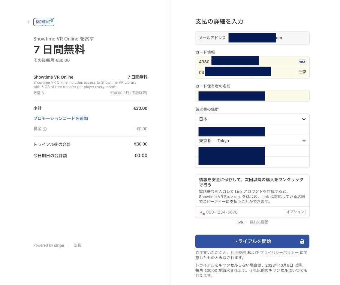
Task: Click the Link logo below phone field
Action: click(240, 222)
